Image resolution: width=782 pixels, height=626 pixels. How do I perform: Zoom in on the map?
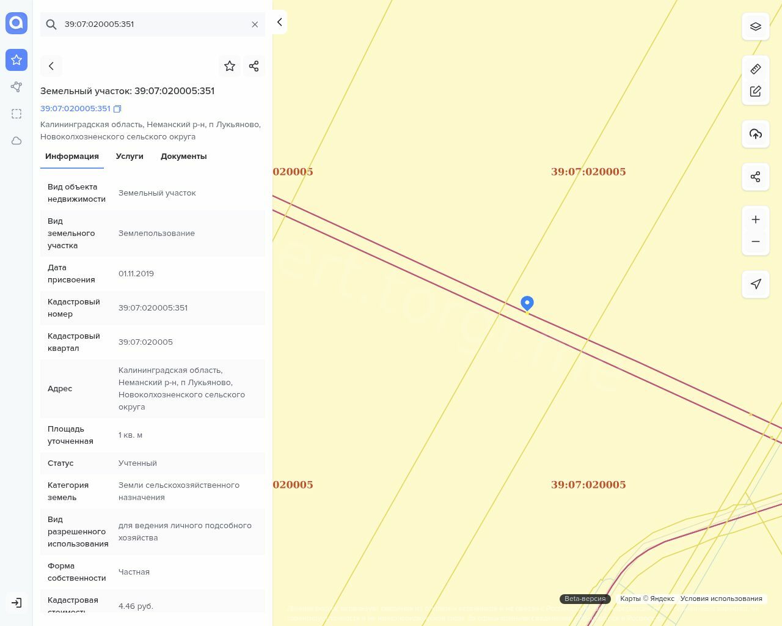pyautogui.click(x=755, y=219)
